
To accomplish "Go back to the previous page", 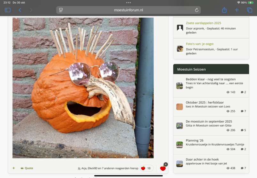I will (20, 10).
